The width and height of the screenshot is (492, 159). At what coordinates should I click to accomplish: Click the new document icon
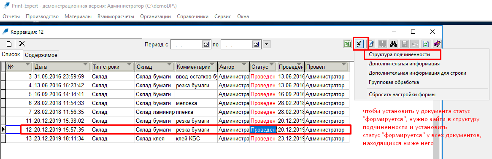9,44
